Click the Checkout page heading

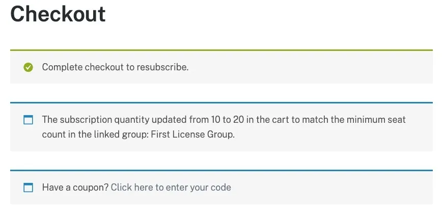click(x=58, y=14)
